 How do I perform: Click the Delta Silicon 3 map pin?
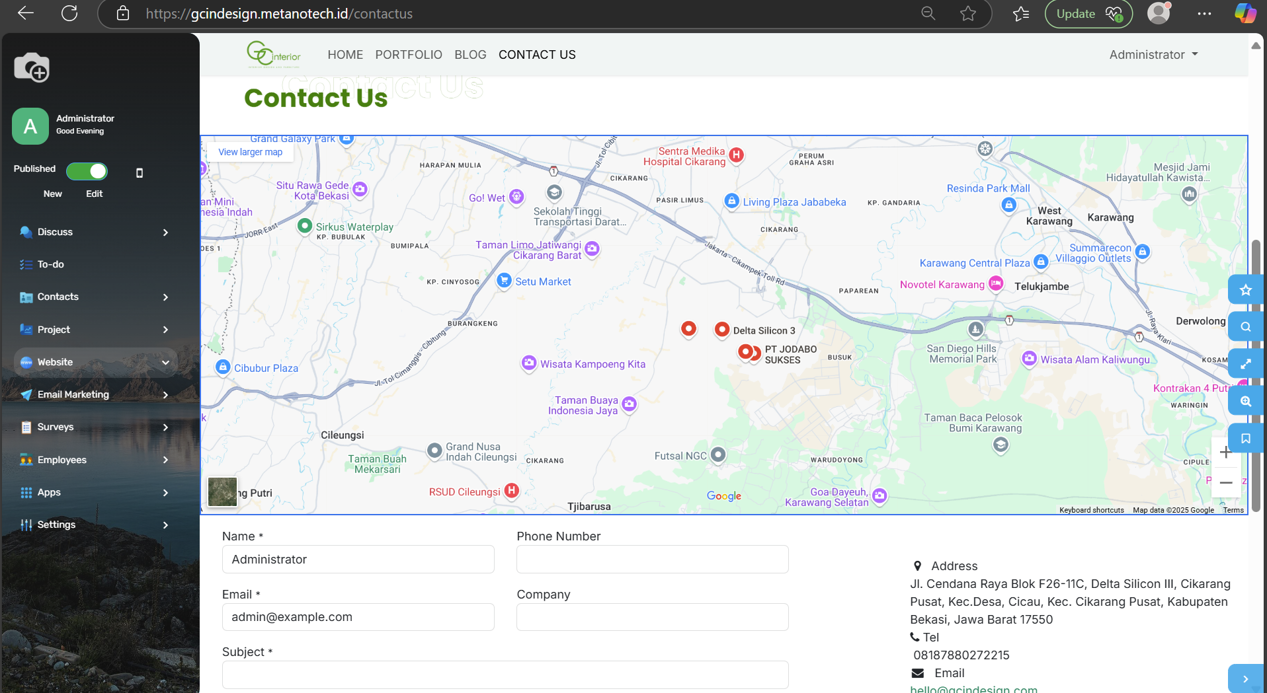coord(722,329)
